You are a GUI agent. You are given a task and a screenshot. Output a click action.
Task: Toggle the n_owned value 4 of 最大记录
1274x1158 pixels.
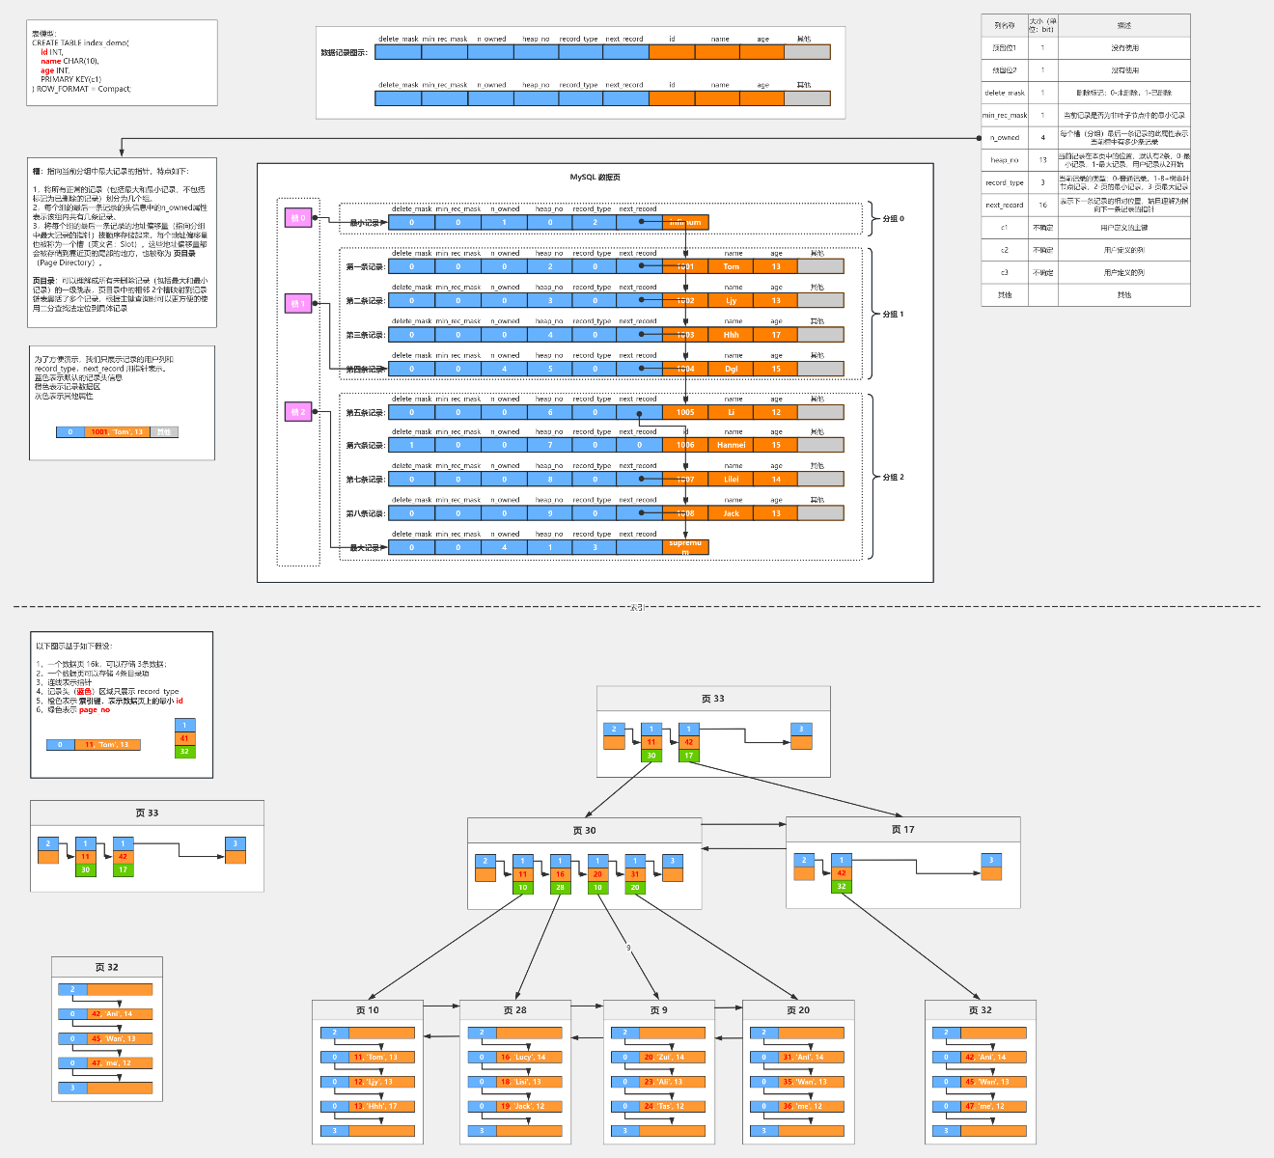(503, 547)
